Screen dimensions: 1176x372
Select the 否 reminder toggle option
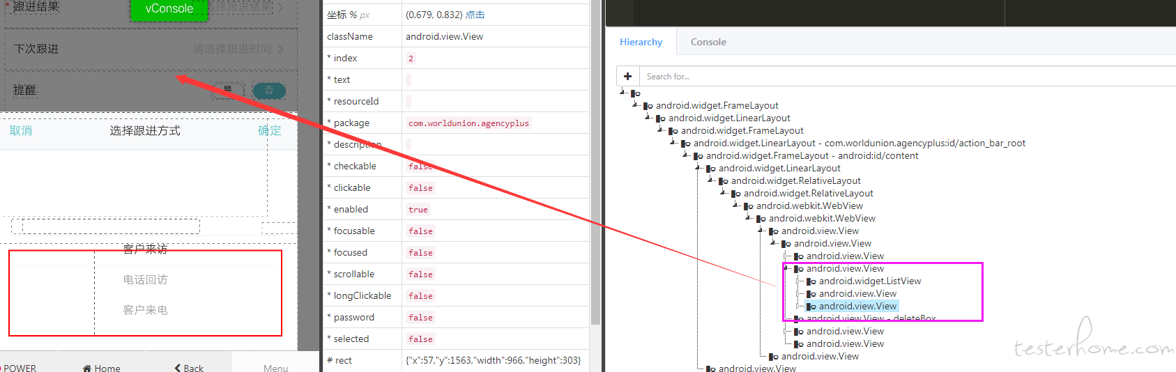(269, 91)
